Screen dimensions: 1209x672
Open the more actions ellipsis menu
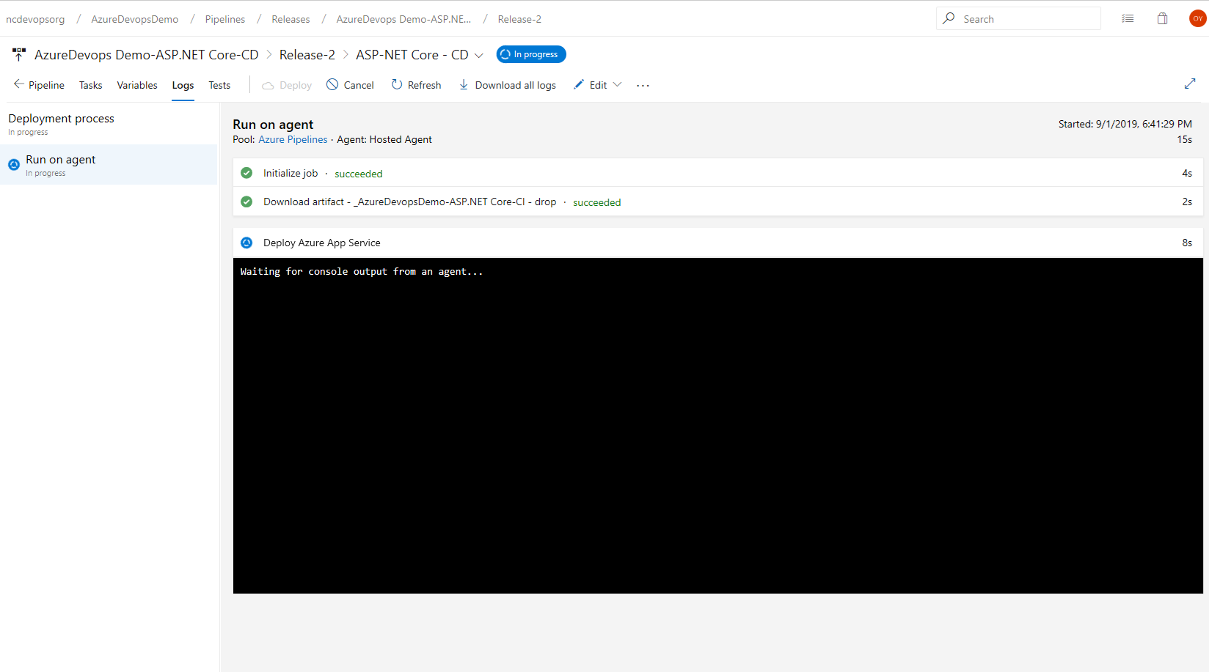(643, 86)
